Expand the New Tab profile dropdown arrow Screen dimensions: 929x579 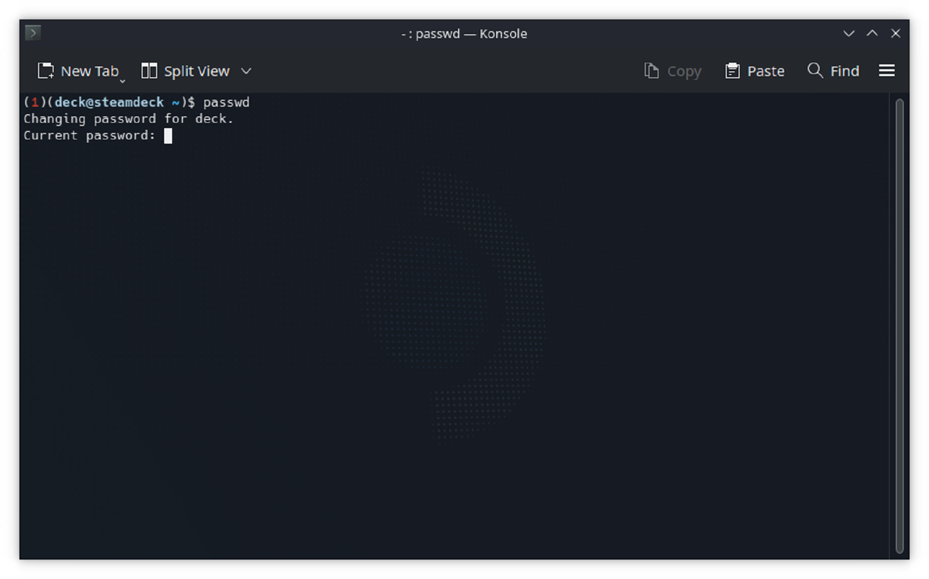[x=123, y=82]
